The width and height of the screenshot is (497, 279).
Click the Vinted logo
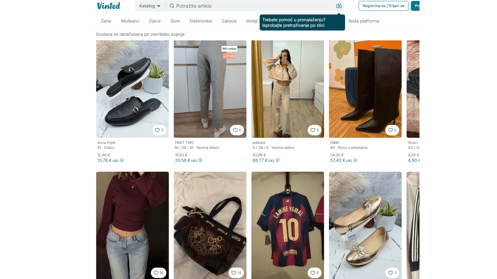coord(108,6)
